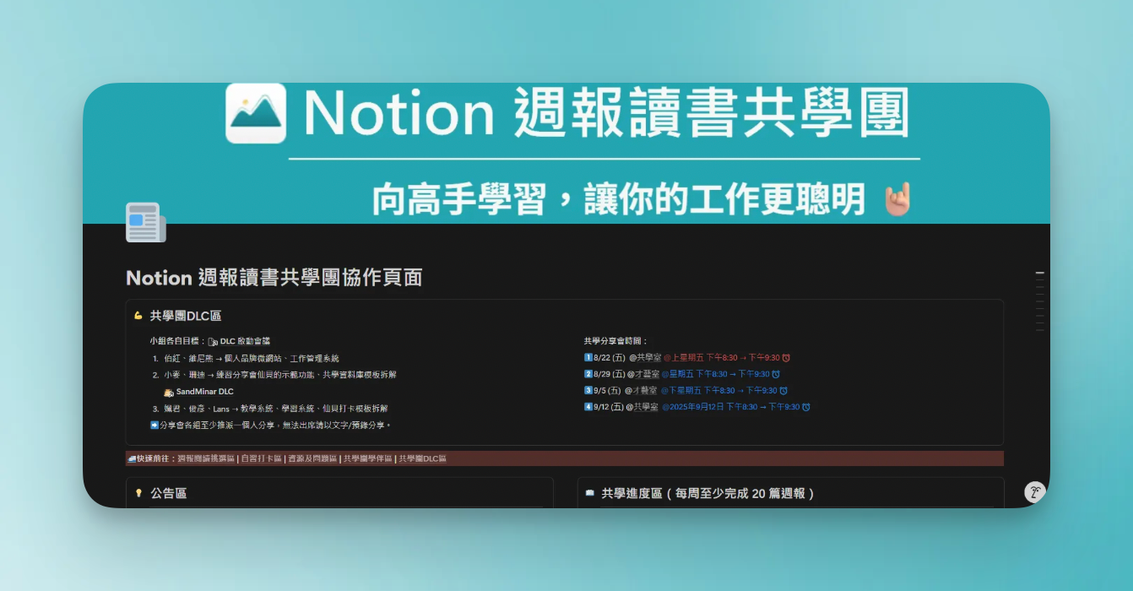Click the SandMinar DLC page icon
1133x591 pixels.
tap(169, 392)
